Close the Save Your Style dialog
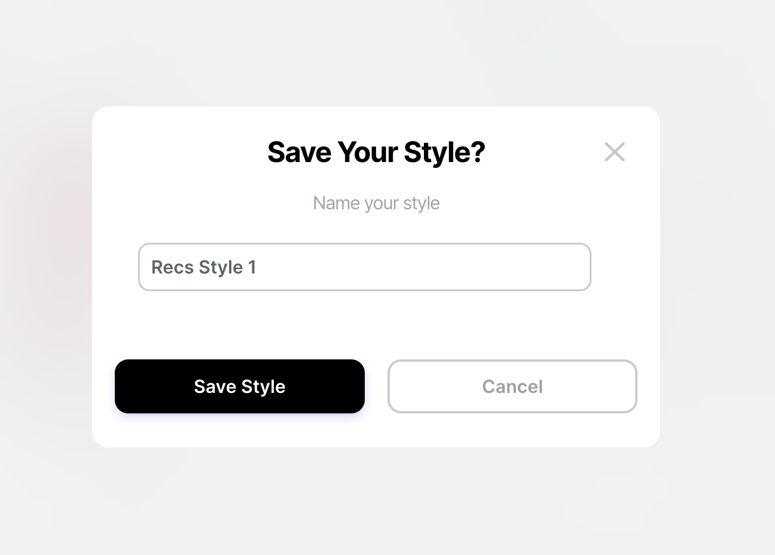 pyautogui.click(x=615, y=152)
